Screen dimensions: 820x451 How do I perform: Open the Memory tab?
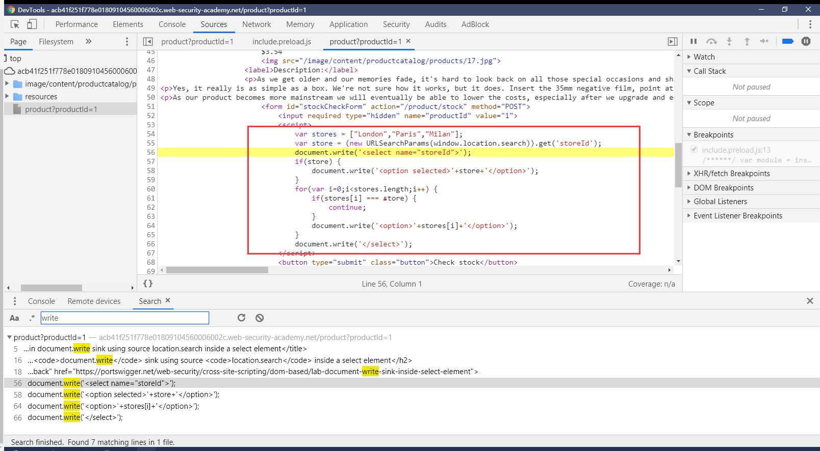click(300, 24)
